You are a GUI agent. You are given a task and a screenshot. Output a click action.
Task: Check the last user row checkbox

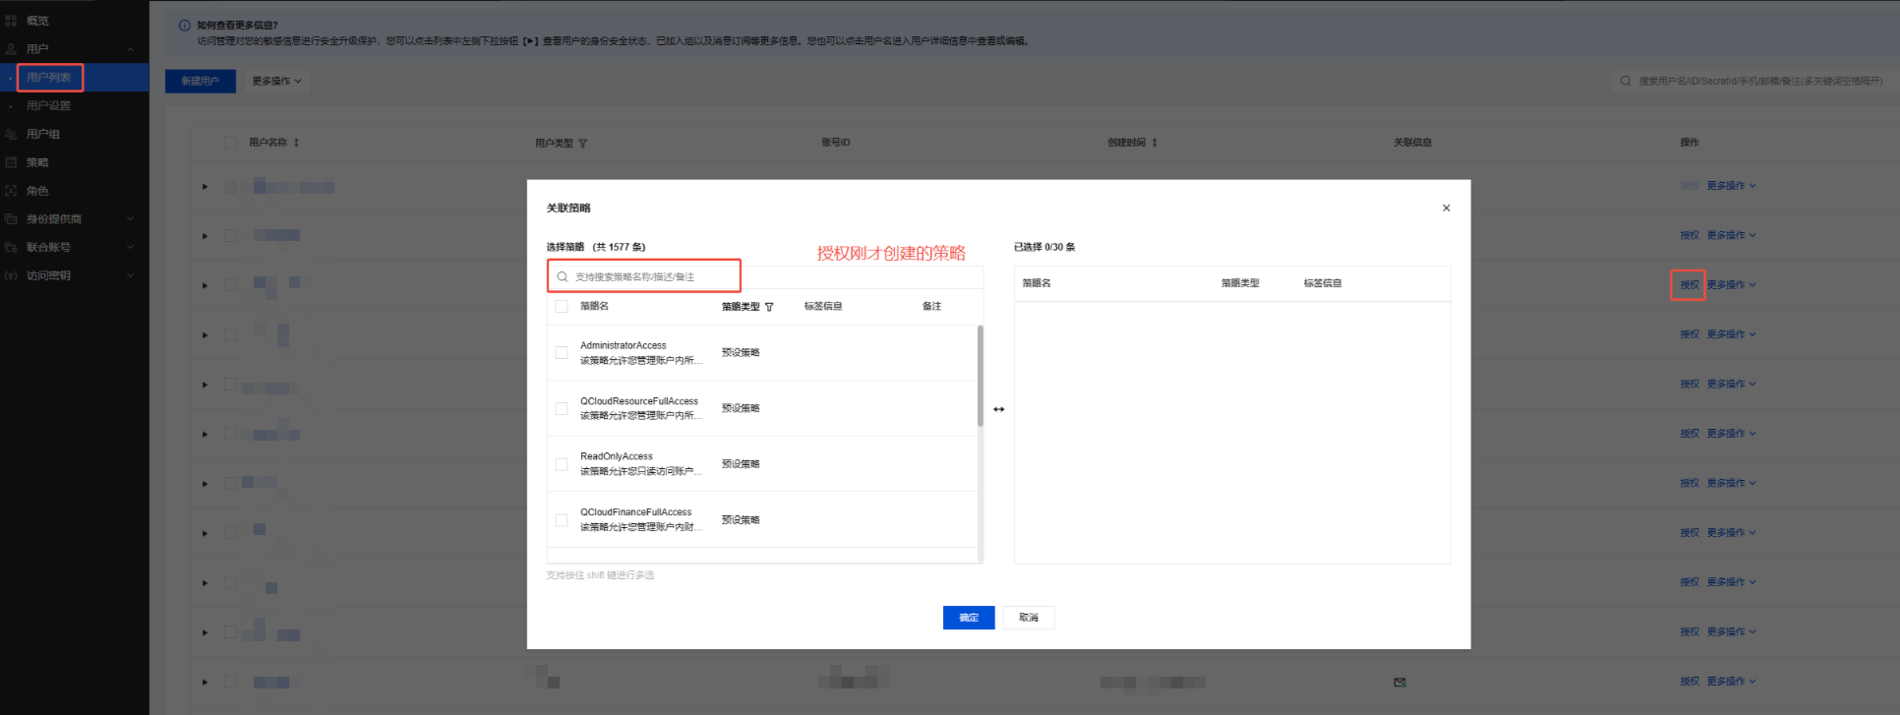coord(230,682)
